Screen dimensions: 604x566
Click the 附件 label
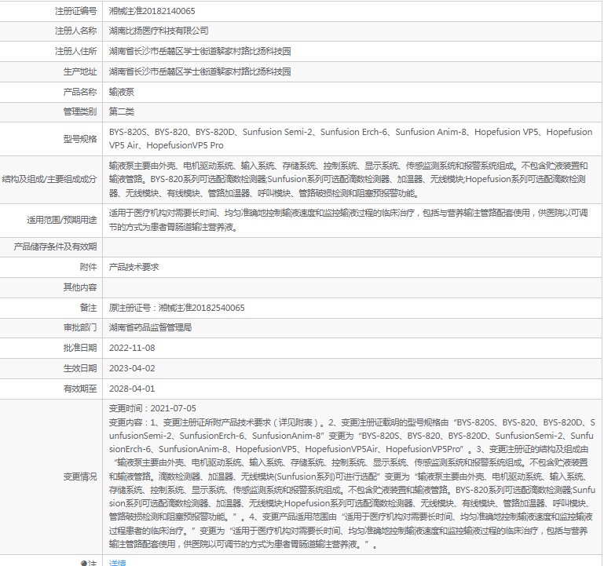pos(88,267)
